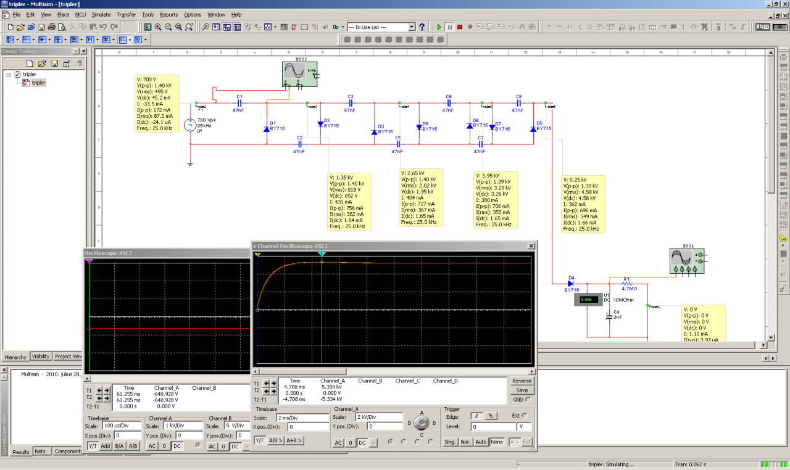Click the Timebase Scale field showing 2 ms/Div
This screenshot has width=790, height=470.
point(302,418)
